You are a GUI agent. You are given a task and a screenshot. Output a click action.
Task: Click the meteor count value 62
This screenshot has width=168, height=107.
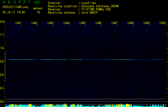point(39,12)
